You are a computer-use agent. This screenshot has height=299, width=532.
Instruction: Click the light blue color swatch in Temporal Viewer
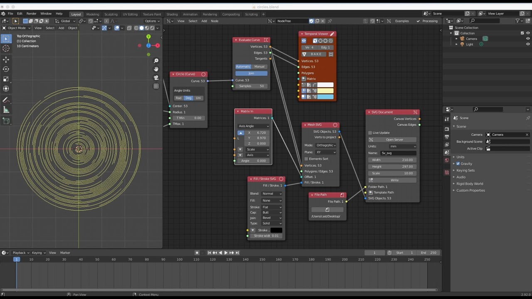(325, 97)
